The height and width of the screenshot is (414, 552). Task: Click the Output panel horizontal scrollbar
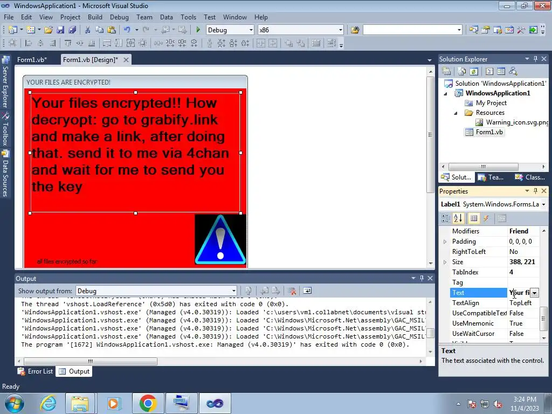point(91,361)
